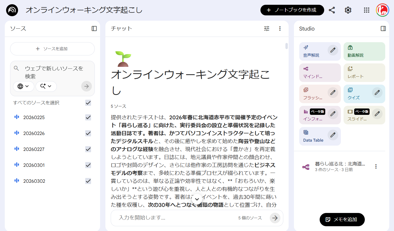Click メモを追加 button
Viewport: 394px width, 231px height.
[x=342, y=220]
